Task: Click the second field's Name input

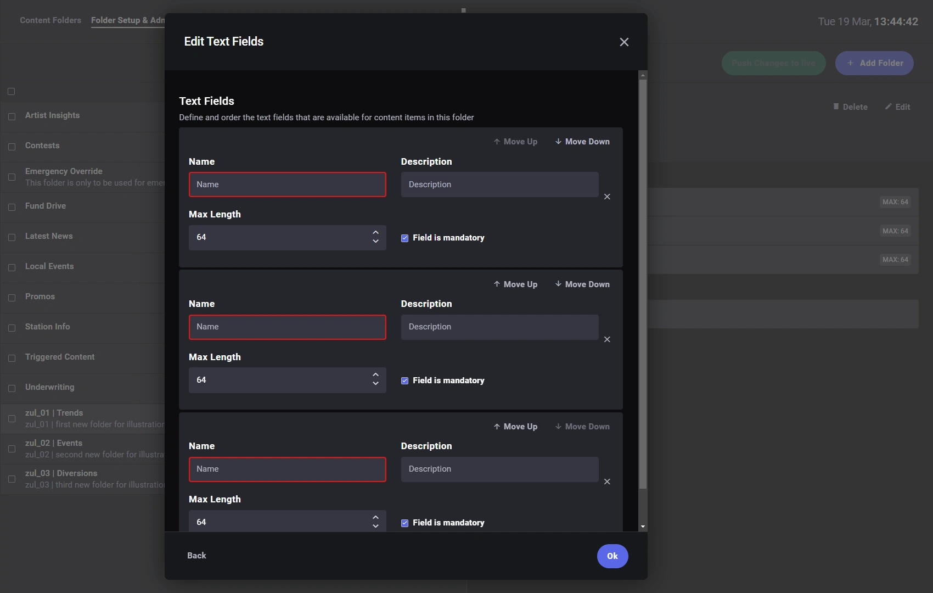Action: click(x=288, y=327)
